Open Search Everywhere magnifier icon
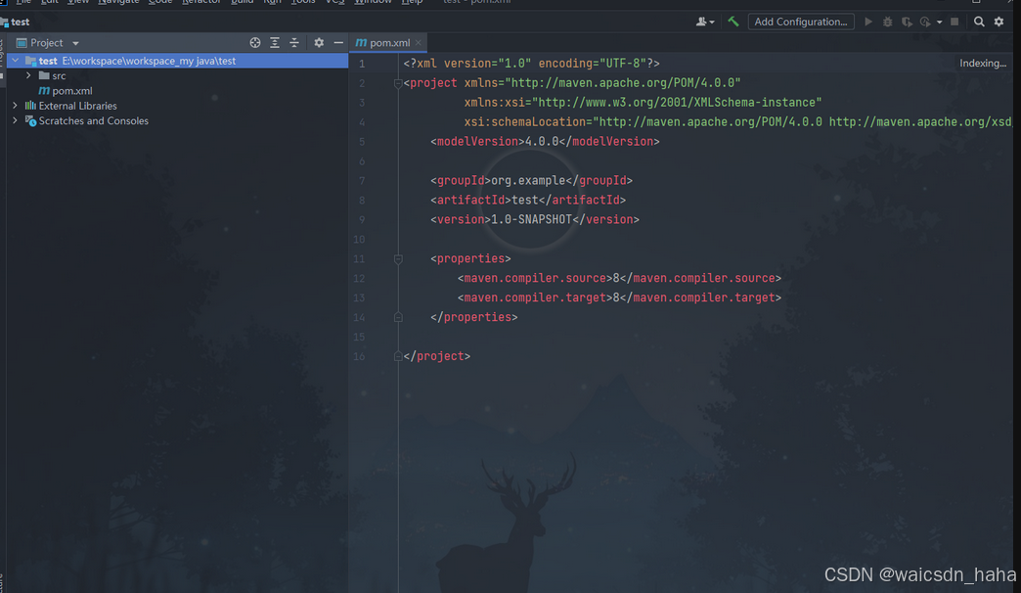The width and height of the screenshot is (1021, 593). 979,22
